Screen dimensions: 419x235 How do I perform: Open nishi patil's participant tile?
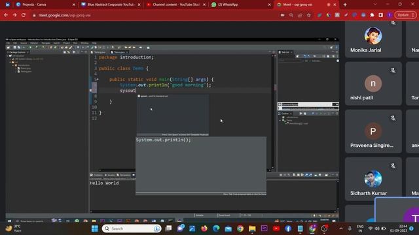[x=373, y=84]
